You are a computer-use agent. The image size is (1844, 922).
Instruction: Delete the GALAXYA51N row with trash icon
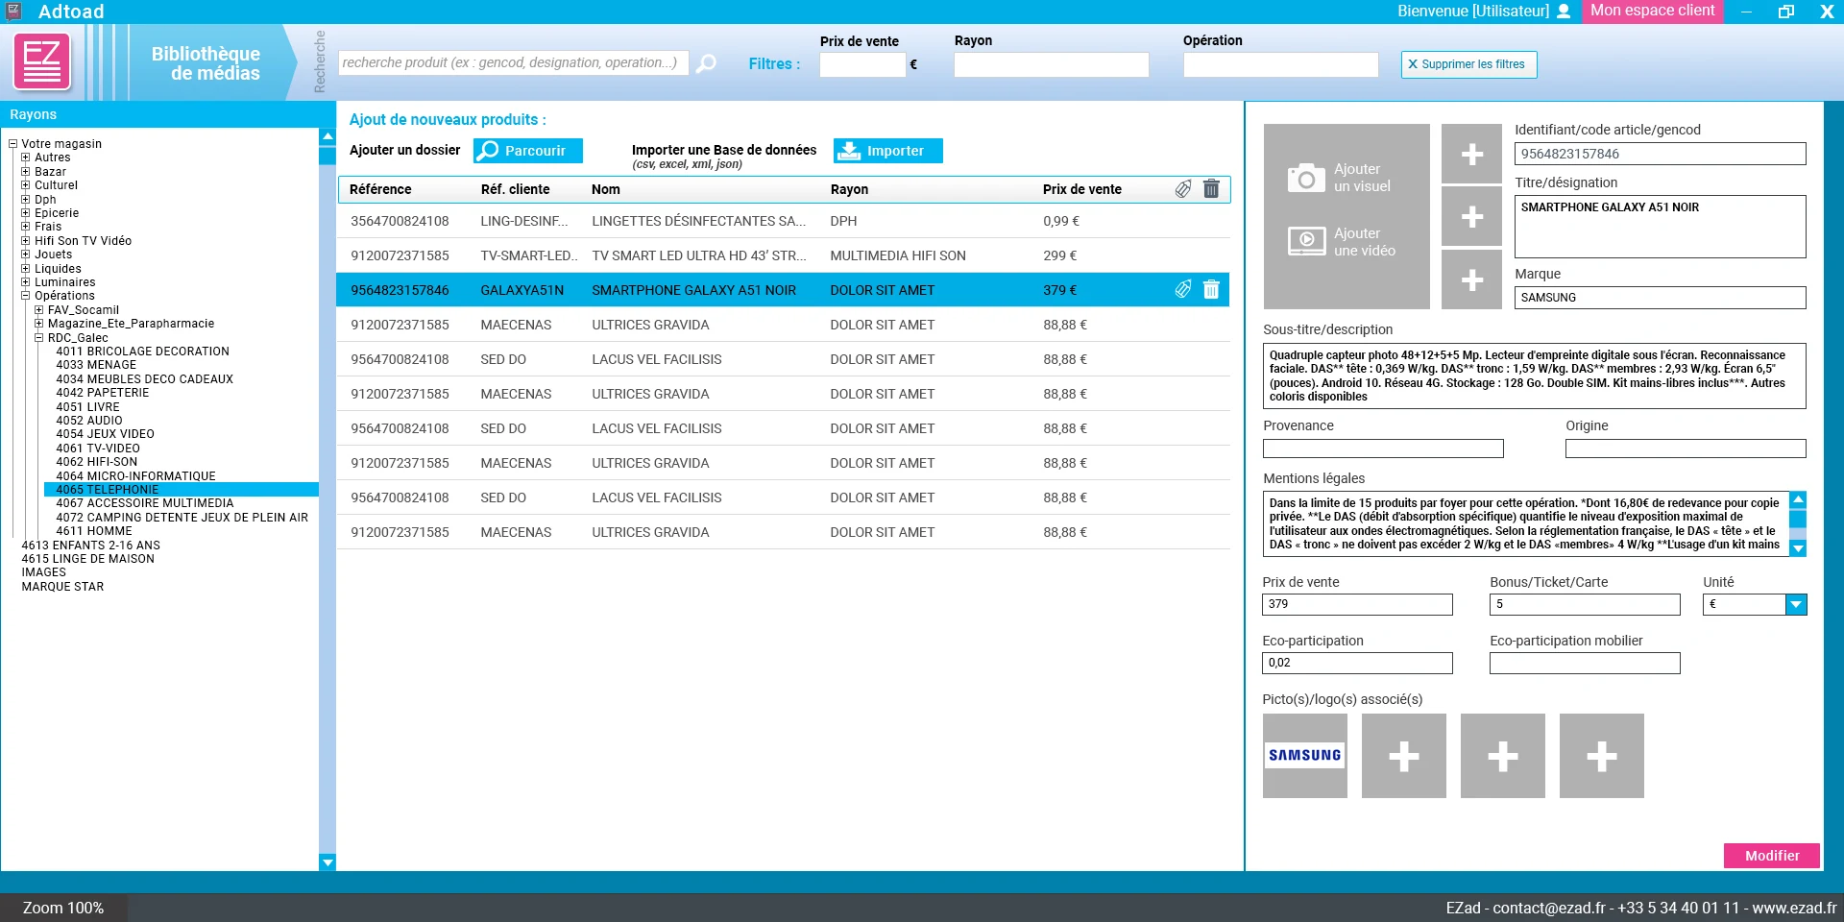(x=1211, y=289)
